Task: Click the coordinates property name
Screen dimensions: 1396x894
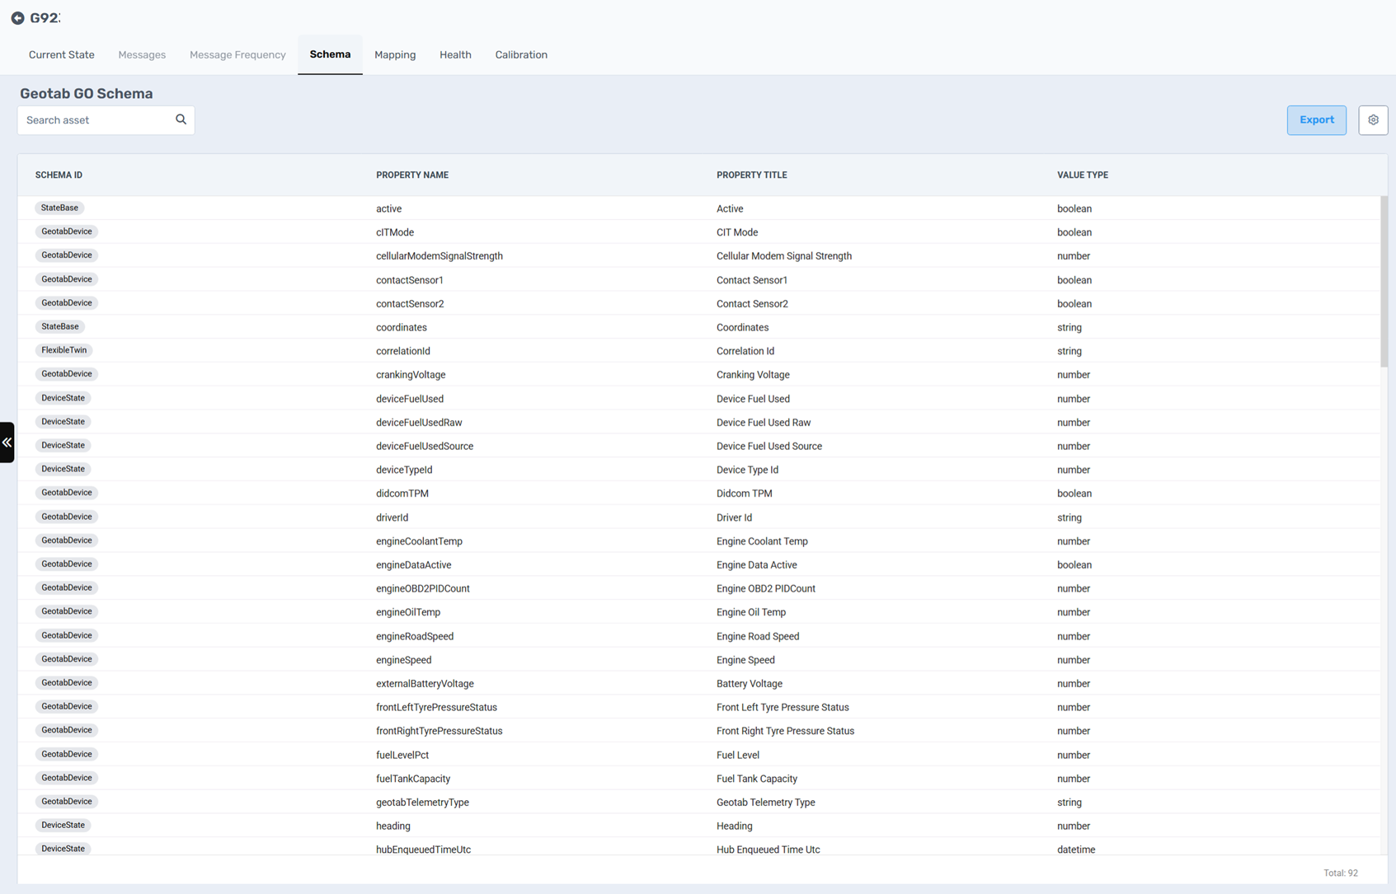Action: click(x=402, y=328)
